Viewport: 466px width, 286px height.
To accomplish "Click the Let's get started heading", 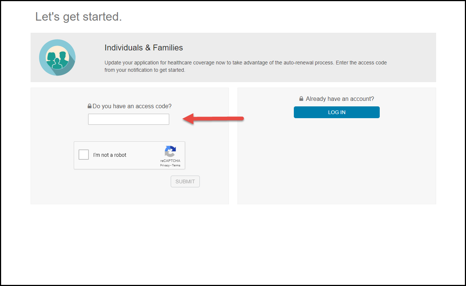I will point(79,17).
